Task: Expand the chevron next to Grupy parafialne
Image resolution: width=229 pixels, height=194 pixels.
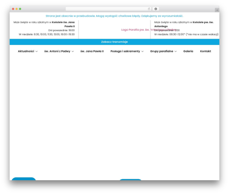Action: click(175, 51)
